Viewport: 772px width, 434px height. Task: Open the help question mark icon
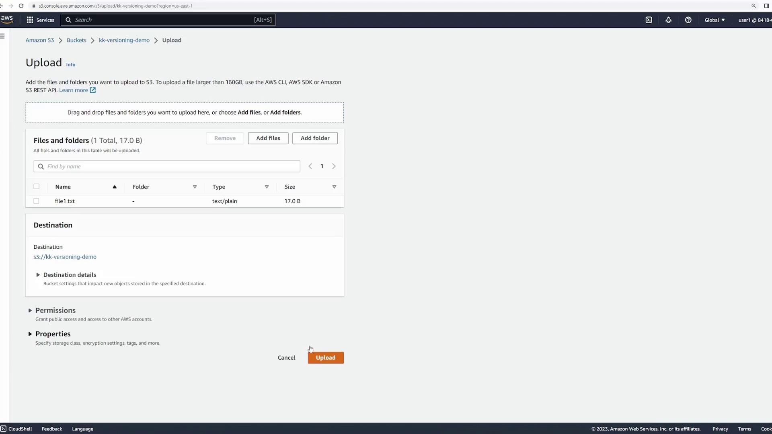[688, 20]
